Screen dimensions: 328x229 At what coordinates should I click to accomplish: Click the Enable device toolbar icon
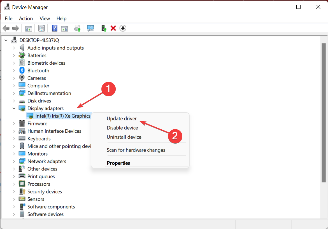(104, 28)
